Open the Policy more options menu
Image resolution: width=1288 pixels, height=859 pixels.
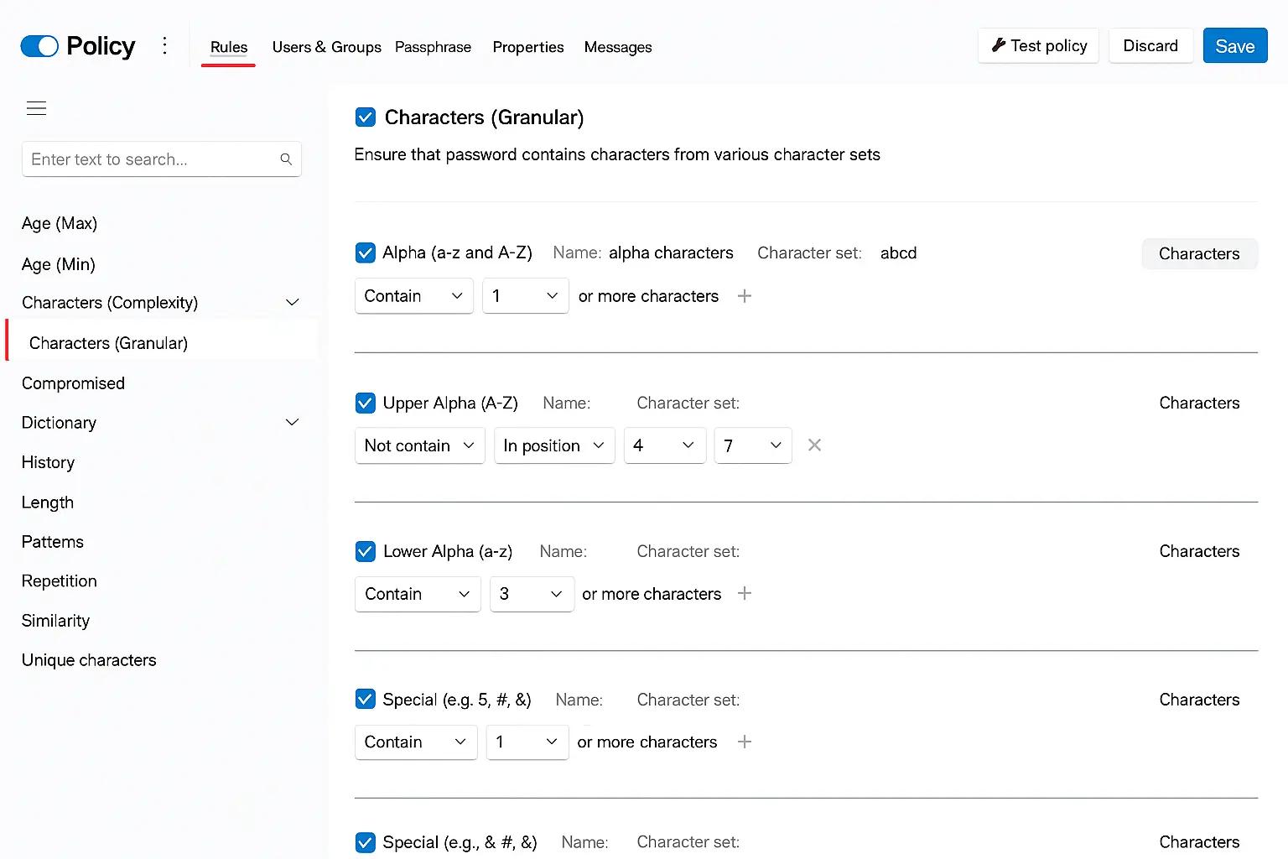click(164, 45)
